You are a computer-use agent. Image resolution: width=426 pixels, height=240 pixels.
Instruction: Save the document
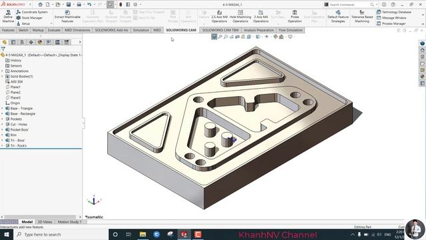(69, 5)
